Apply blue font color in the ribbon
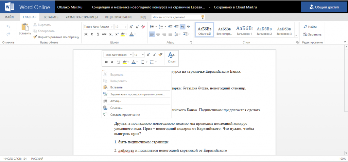This screenshot has width=348, height=162. pos(132,34)
